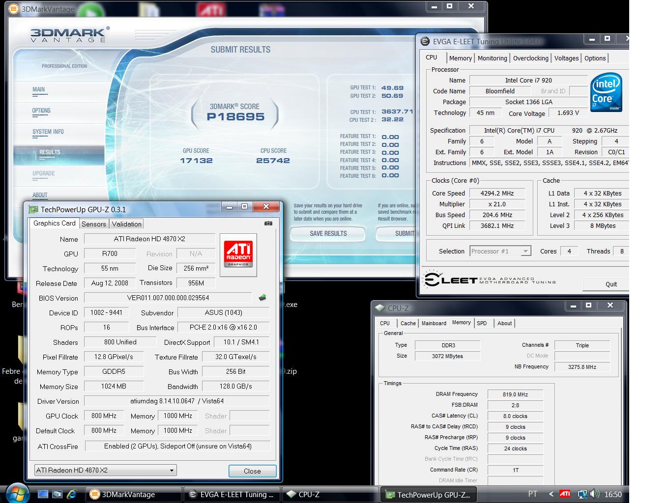The width and height of the screenshot is (669, 503).
Task: Click the ATI Radeon logo in GPU-Z
Action: (x=238, y=254)
